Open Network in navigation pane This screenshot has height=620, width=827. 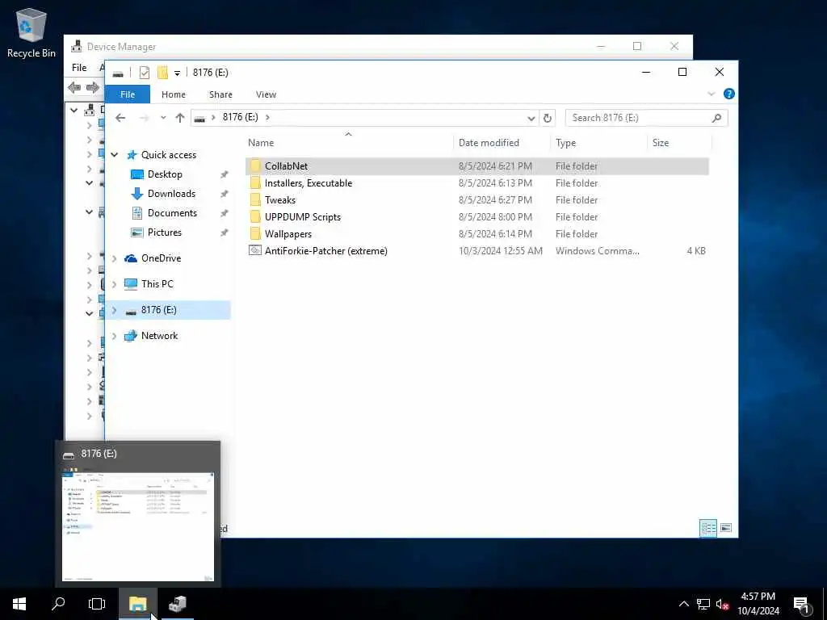[159, 336]
